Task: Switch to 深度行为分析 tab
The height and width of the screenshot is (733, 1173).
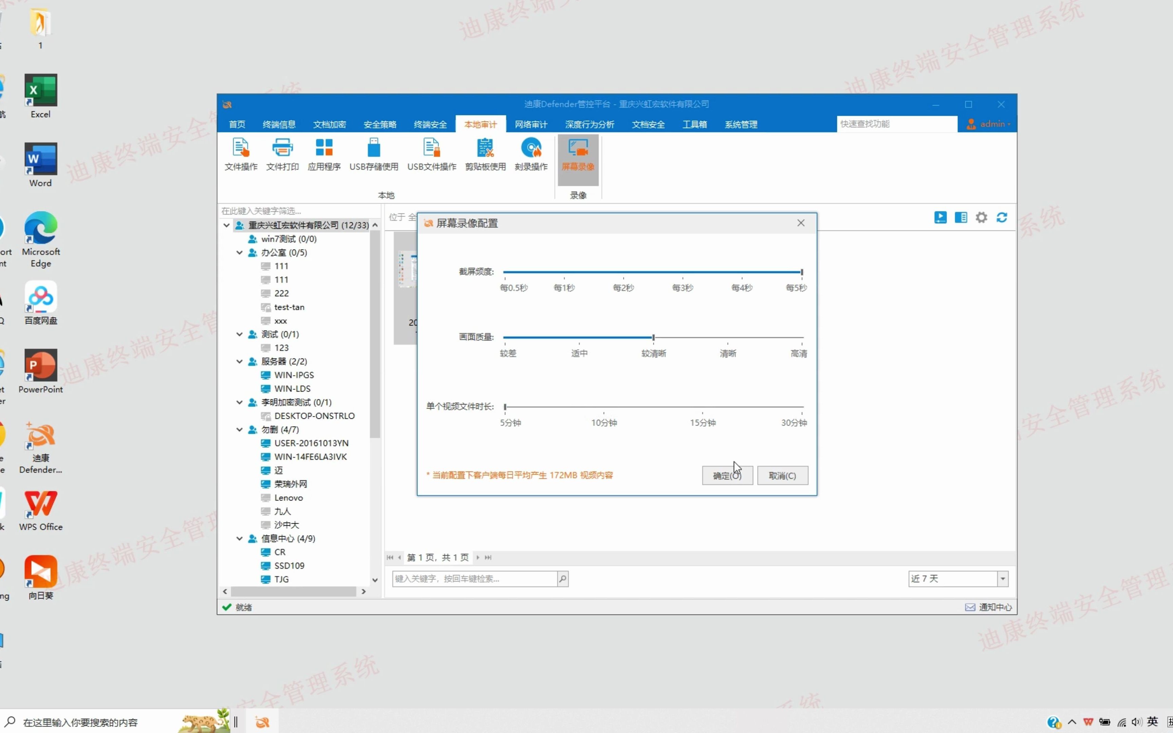Action: (x=590, y=124)
